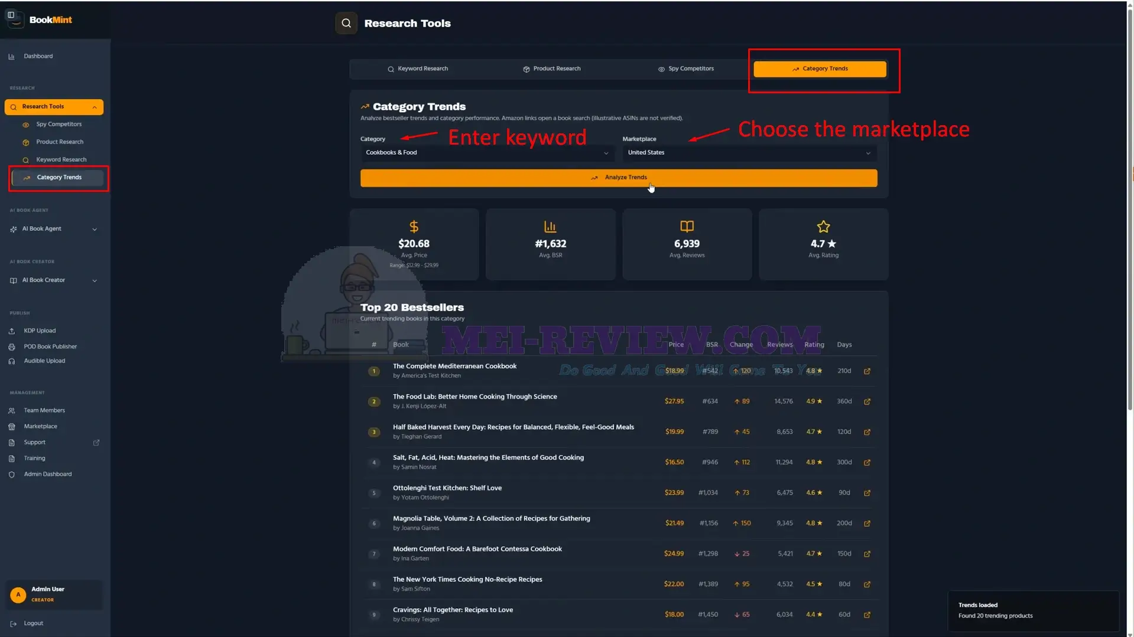This screenshot has height=637, width=1134.
Task: Select the Category Trends tab
Action: click(820, 69)
